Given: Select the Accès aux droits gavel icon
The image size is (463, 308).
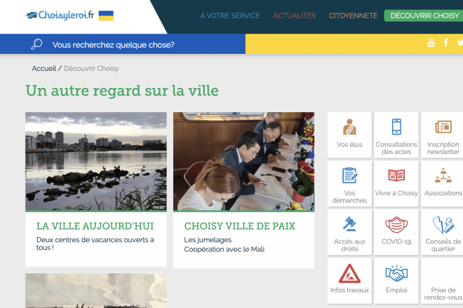Looking at the screenshot, I should pos(349,224).
